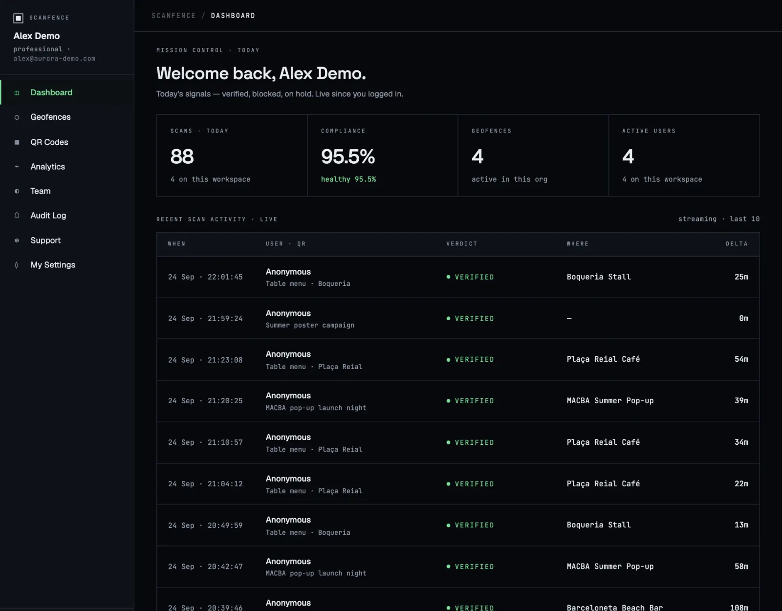
Task: Click timestamp 24 Sep · 21:23:08
Action: pos(205,360)
